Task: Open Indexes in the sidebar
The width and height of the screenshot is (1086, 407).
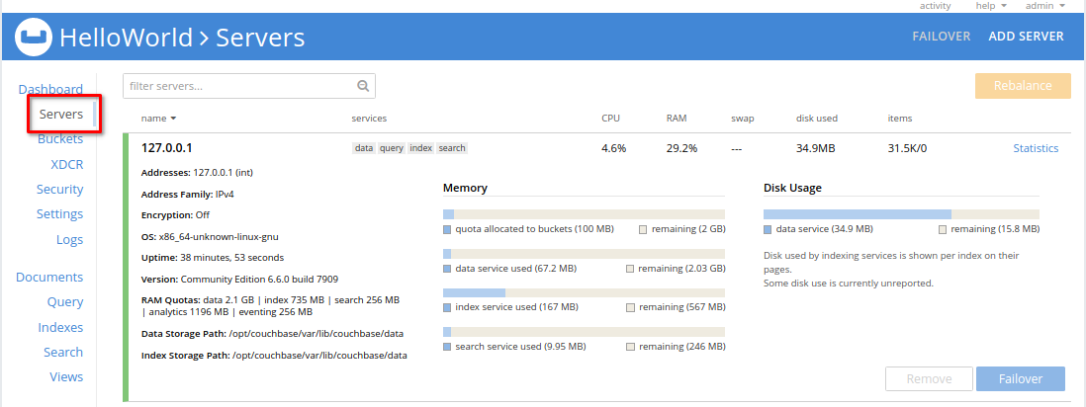Action: pos(60,327)
